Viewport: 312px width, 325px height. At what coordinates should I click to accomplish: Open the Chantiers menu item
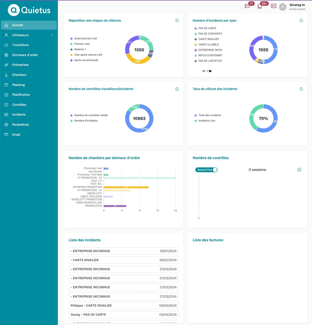(x=19, y=75)
